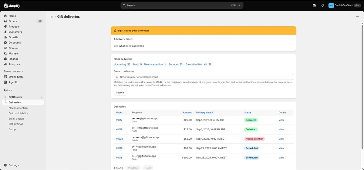View details for order #1020
Image resolution: width=364 pixels, height=170 pixels.
click(x=281, y=139)
